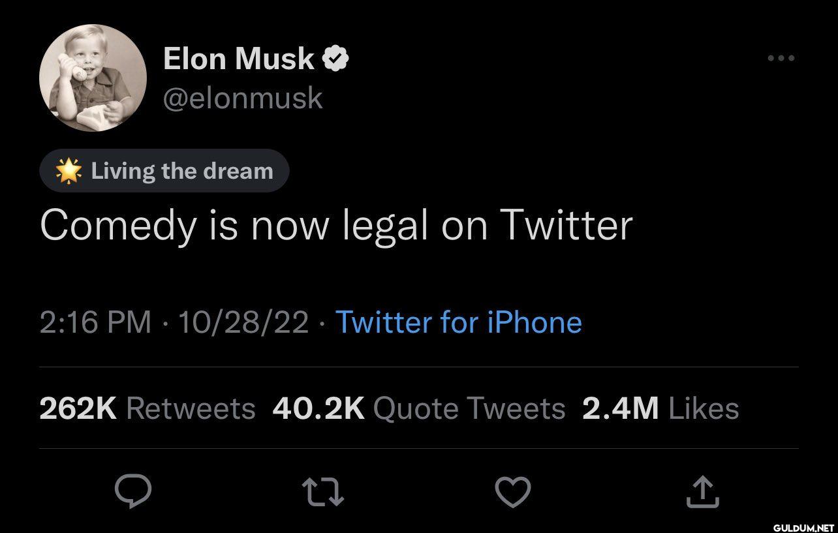The height and width of the screenshot is (533, 838).
Task: Click the word "Comedy" in the tweet
Action: 117,226
